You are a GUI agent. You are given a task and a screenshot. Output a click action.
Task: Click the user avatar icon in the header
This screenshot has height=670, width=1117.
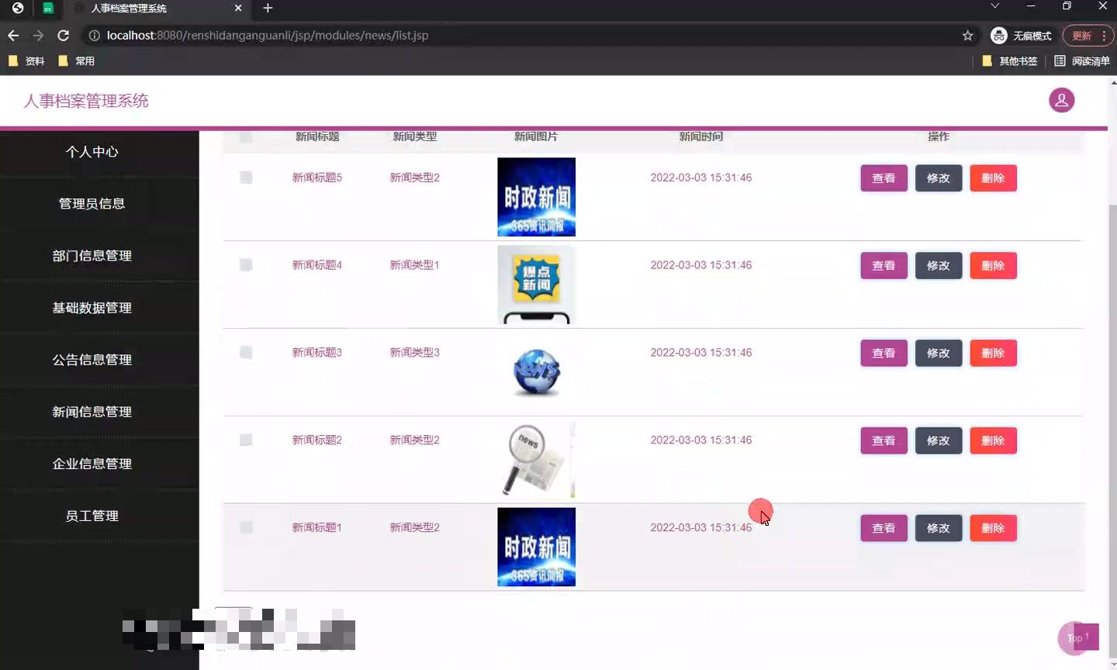click(x=1061, y=100)
